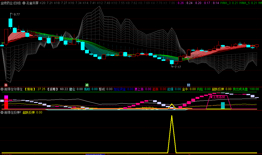Select the 超跌反弹: 0.00 readout in 耐得住守得住 panel
This screenshot has width=262, height=155.
[222, 89]
